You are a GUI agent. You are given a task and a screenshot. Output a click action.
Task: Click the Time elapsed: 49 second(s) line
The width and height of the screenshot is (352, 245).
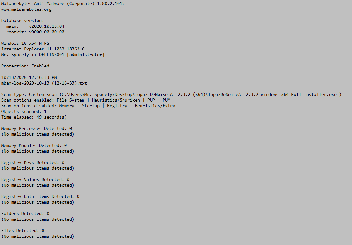(34, 117)
